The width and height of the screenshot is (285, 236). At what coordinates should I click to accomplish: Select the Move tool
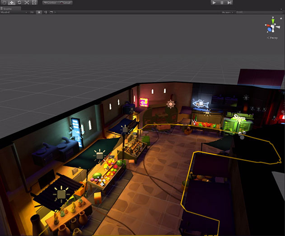coord(12,3)
